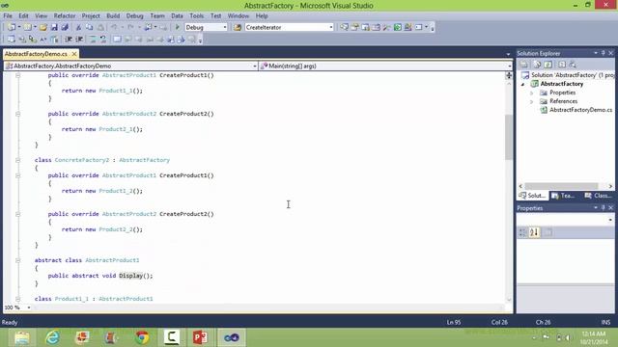
Task: Toggle a bookmark on the current line
Action: [117, 40]
